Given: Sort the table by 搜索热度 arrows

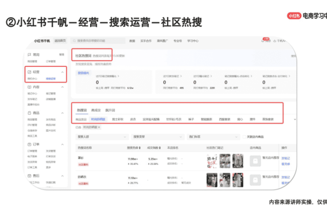Looking at the screenshot, I should (x=139, y=148).
